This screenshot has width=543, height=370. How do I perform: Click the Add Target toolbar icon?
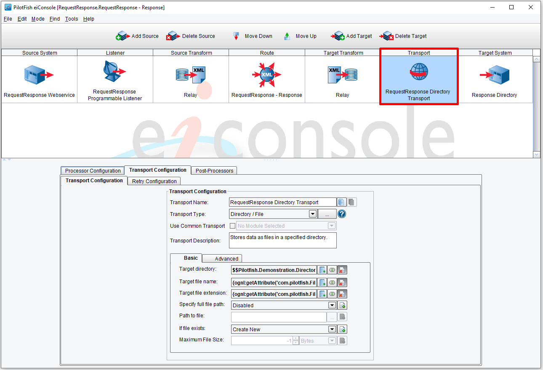coord(338,36)
